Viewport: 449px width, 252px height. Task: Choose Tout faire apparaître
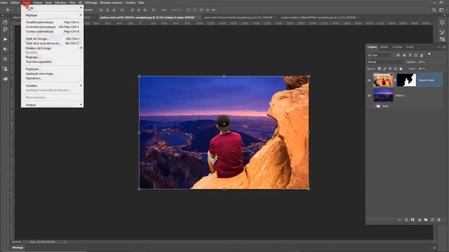(x=52, y=62)
